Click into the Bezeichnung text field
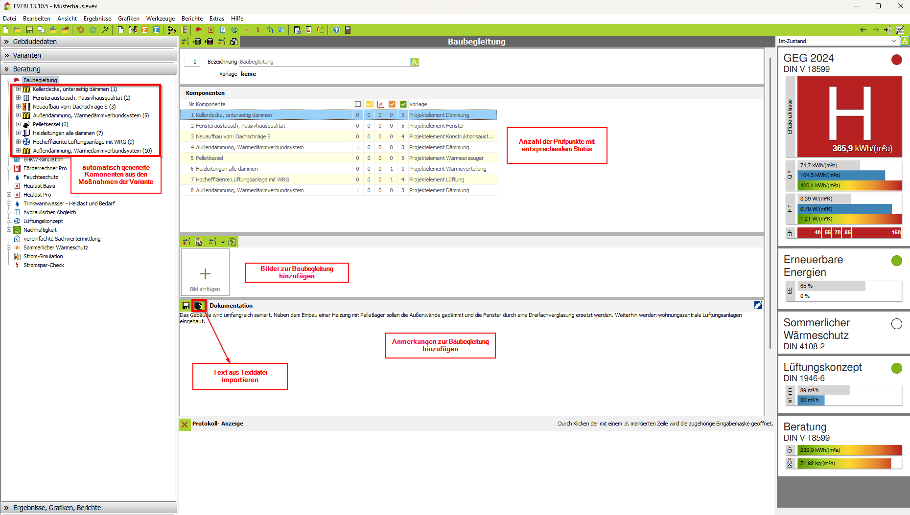This screenshot has height=515, width=910. click(x=323, y=62)
